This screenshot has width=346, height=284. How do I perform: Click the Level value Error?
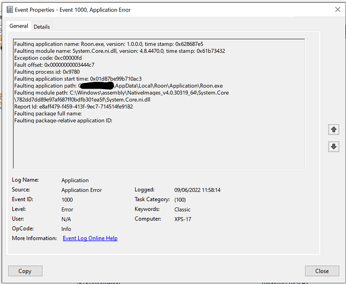(x=67, y=210)
